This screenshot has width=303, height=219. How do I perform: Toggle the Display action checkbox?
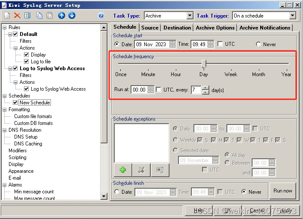tap(26, 55)
